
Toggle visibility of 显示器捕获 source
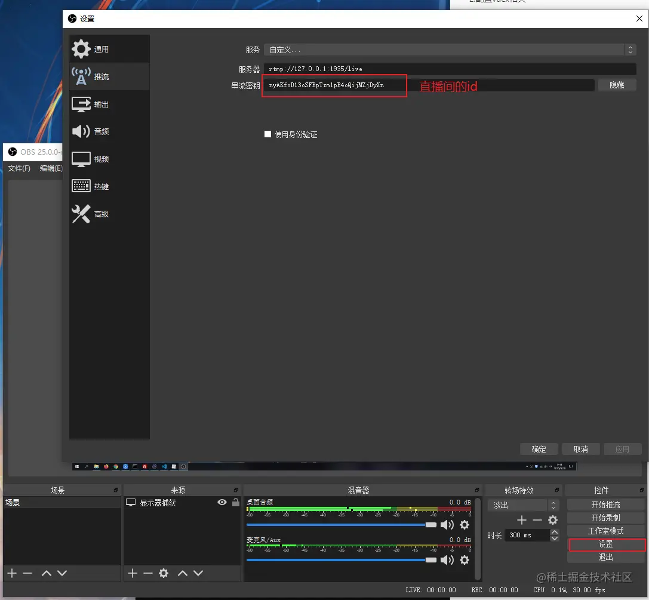click(x=222, y=502)
